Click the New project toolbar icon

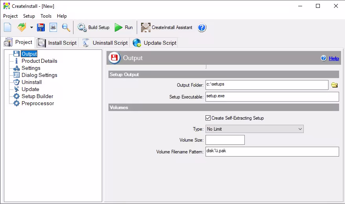(x=8, y=27)
